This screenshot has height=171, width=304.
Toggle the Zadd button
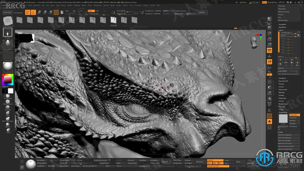(91, 11)
